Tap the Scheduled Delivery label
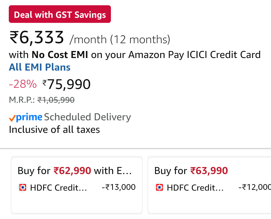This screenshot has width=271, height=219. pos(88,117)
